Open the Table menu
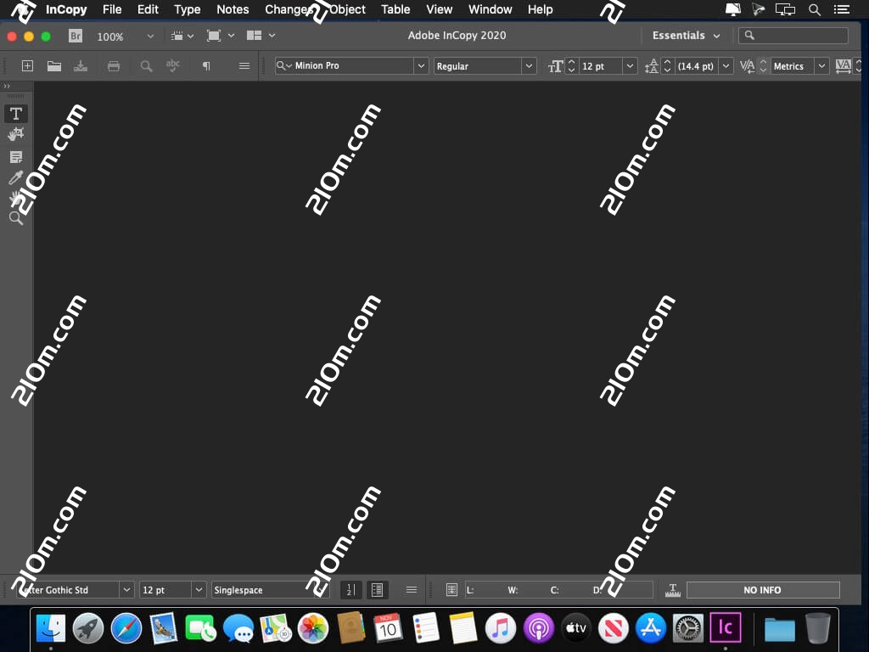Viewport: 869px width, 652px height. (x=395, y=9)
